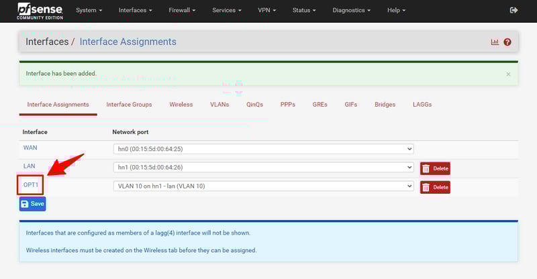Save the interface assignments

32,204
